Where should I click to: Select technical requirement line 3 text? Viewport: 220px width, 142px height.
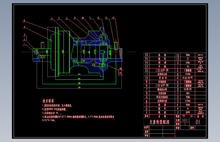[x=50, y=113]
